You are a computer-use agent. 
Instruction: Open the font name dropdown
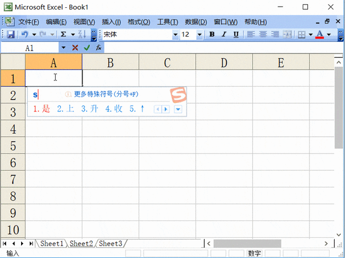[175, 35]
